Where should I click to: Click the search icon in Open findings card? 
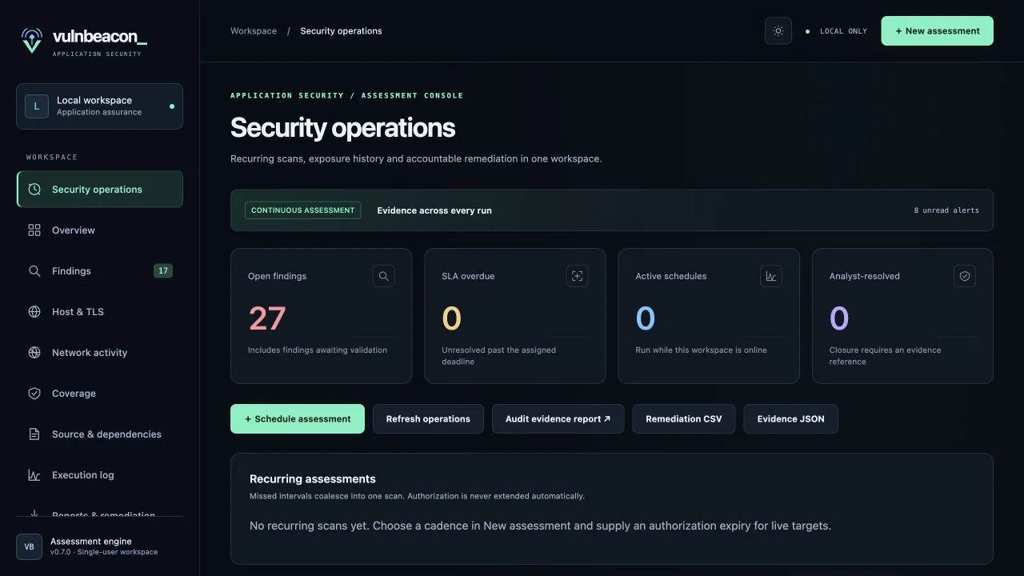[384, 276]
